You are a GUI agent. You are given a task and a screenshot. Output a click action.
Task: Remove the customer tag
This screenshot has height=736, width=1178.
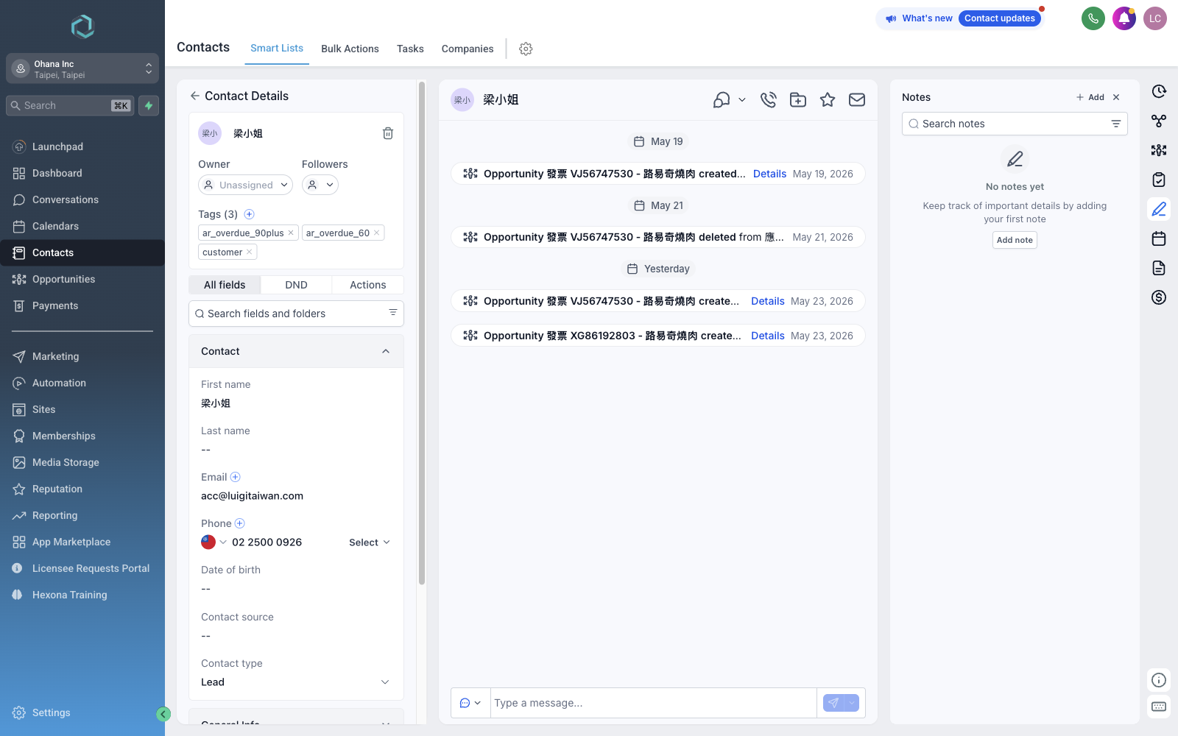pyautogui.click(x=250, y=252)
